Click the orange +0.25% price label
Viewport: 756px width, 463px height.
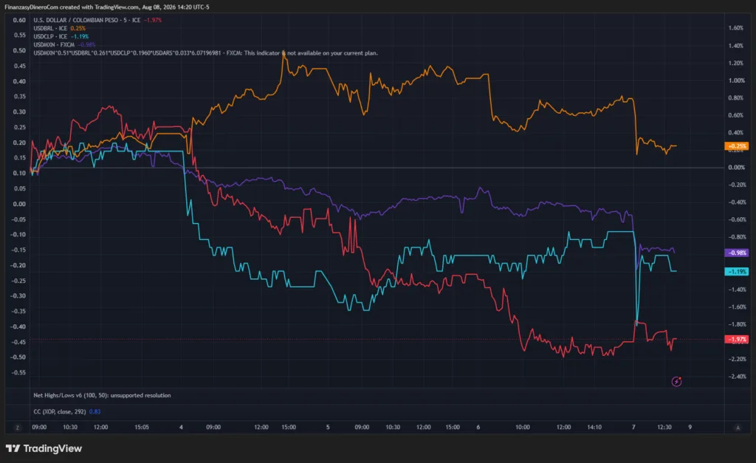tap(736, 146)
